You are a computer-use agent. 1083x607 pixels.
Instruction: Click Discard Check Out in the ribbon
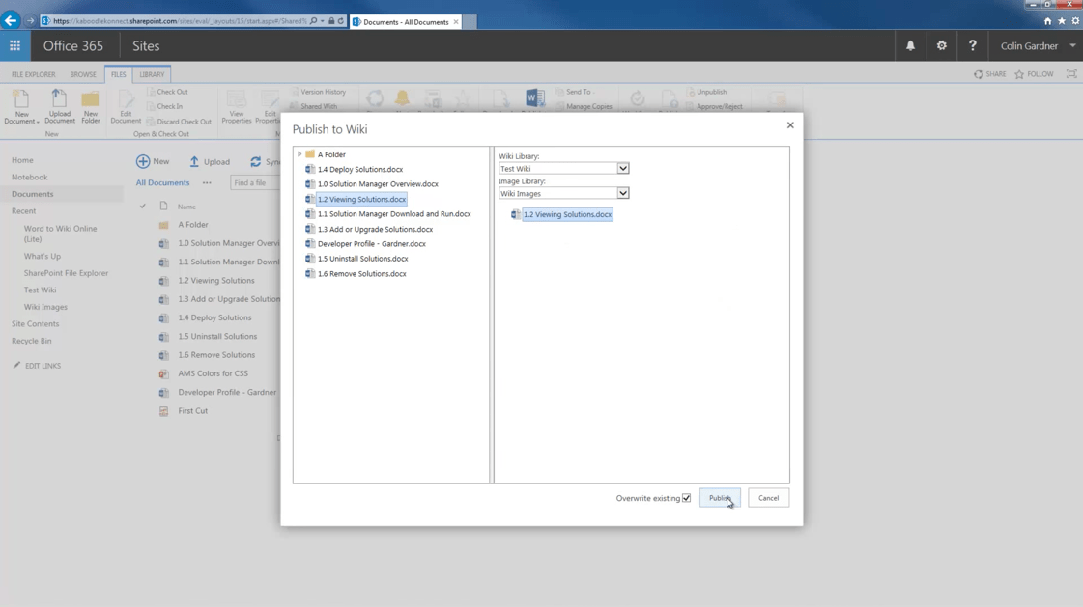coord(179,122)
